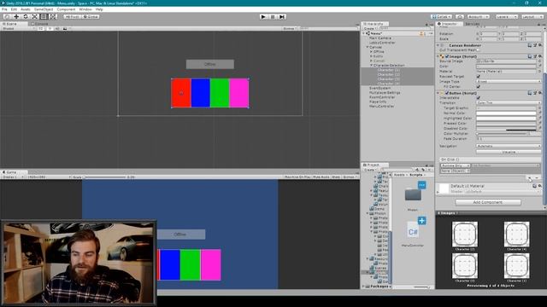Screen dimensions: 547x307
Task: Open the Collab dropdown
Action: [x=442, y=17]
